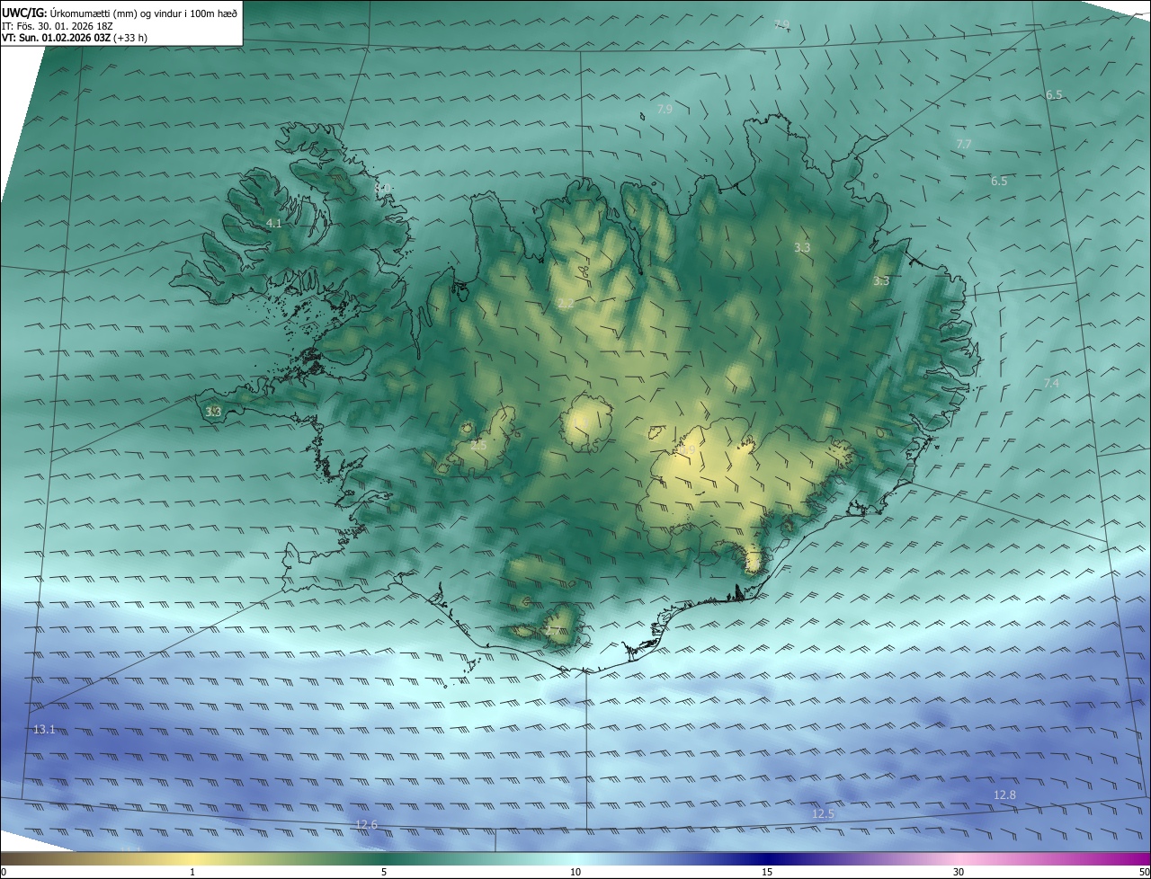Click the 4.1 value label over the Westfjords
1151x879 pixels.
coord(273,224)
